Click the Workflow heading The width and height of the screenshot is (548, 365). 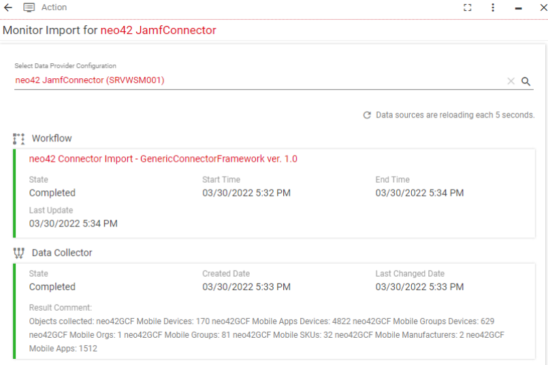click(52, 139)
